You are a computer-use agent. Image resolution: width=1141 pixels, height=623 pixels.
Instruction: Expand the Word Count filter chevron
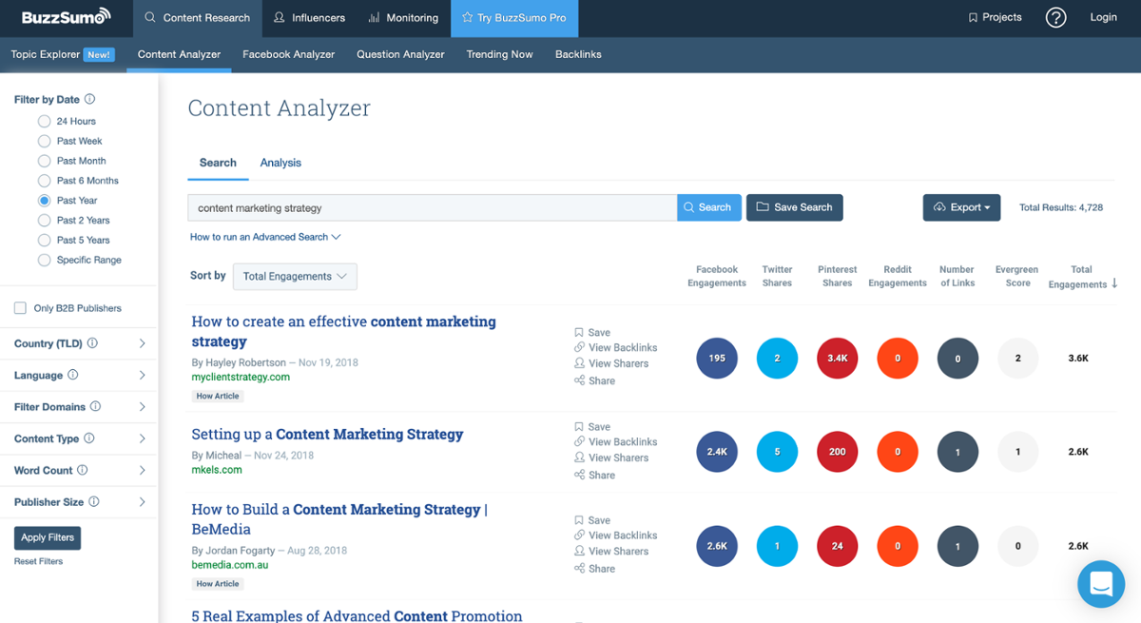[x=142, y=470]
